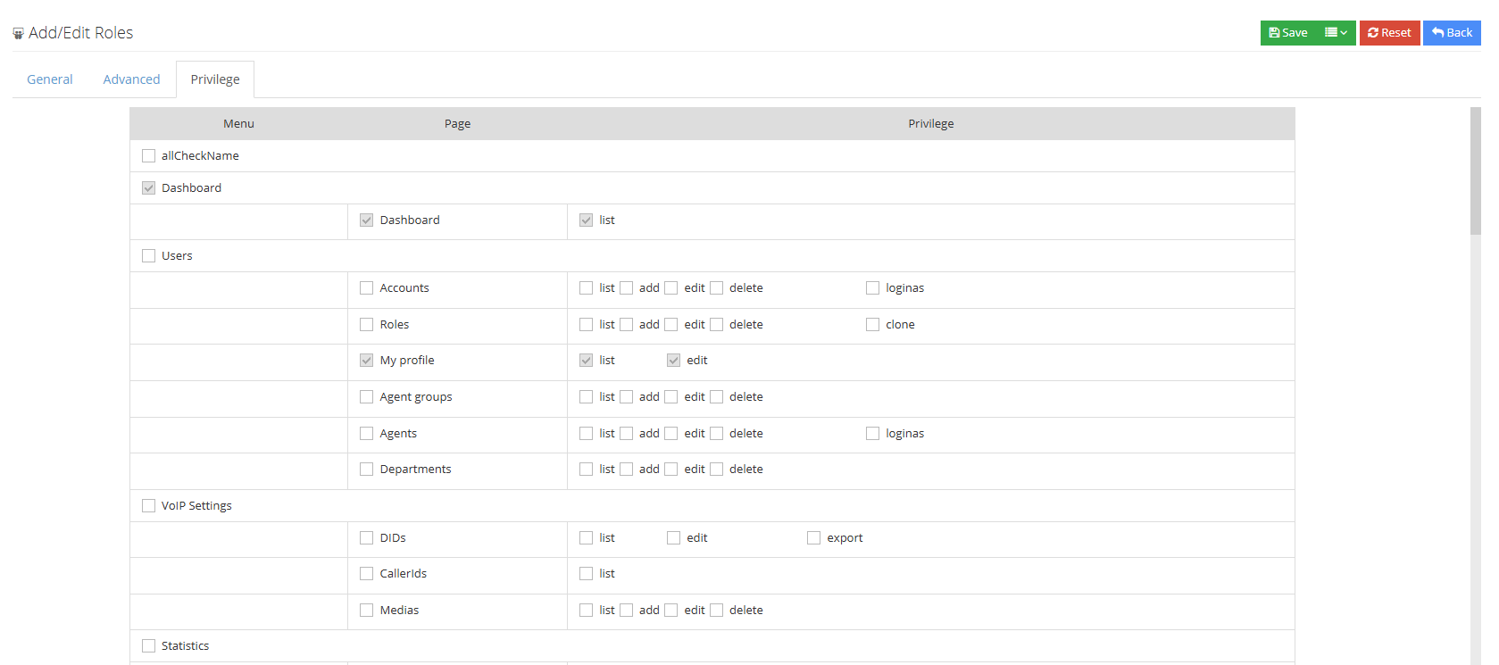
Task: Toggle the Dashboard list privilege checkbox
Action: 586,220
